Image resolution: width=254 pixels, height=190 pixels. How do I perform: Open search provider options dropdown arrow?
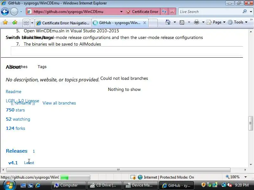[251, 12]
